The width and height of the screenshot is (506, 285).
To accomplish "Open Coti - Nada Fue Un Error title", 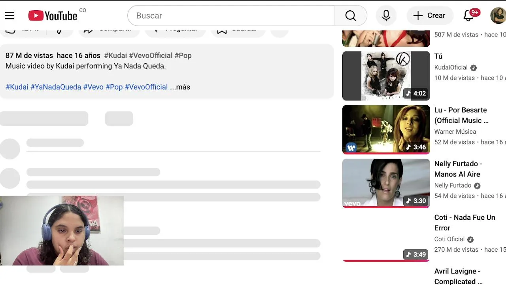I will pos(464,223).
